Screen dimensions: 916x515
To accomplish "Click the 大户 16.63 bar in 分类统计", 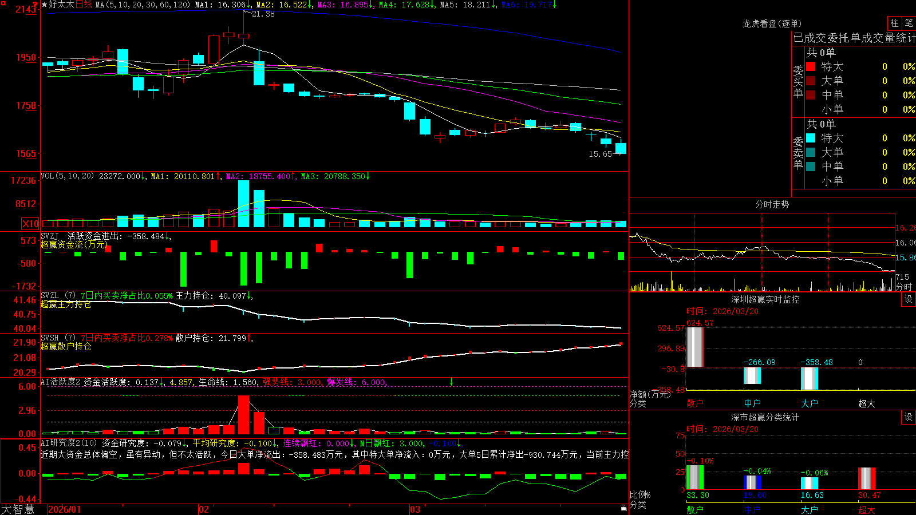I will pos(810,484).
